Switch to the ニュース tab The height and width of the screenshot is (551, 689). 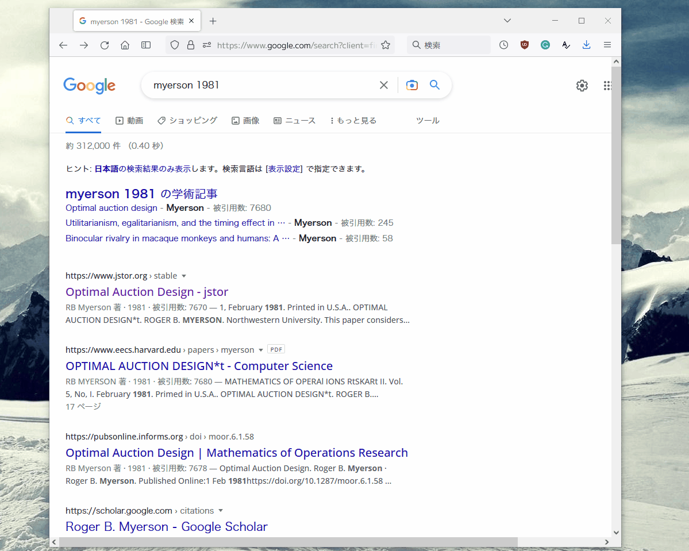pyautogui.click(x=294, y=121)
